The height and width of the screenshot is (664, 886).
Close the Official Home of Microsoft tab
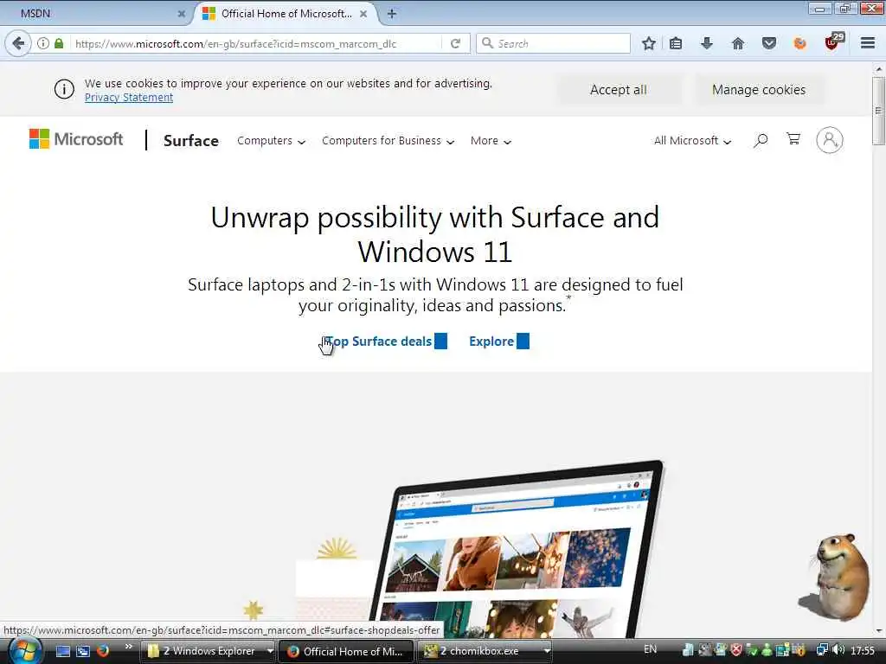click(x=363, y=14)
